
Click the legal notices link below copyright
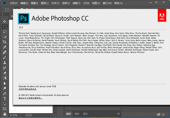(30, 98)
